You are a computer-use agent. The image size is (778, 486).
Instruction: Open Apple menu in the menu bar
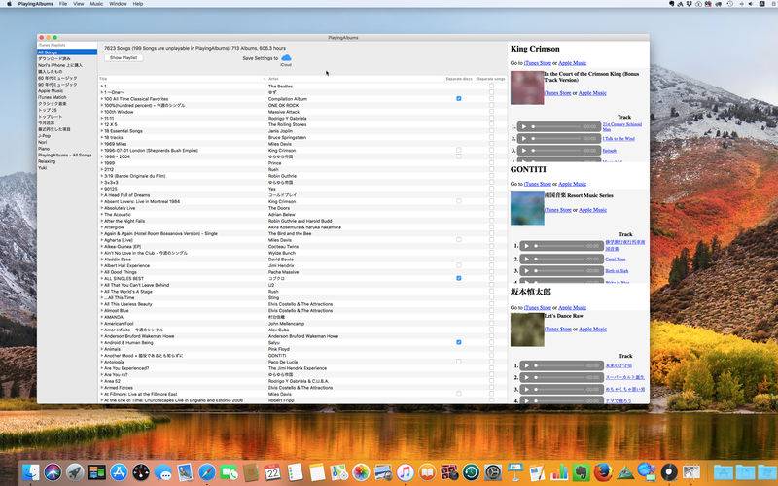click(x=9, y=4)
